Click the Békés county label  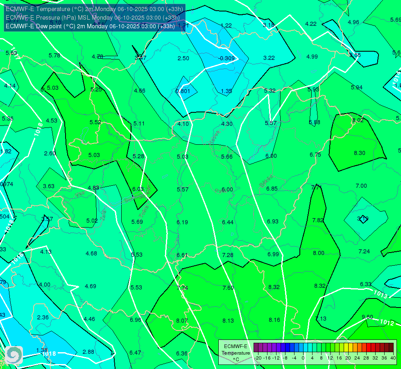tap(266, 181)
